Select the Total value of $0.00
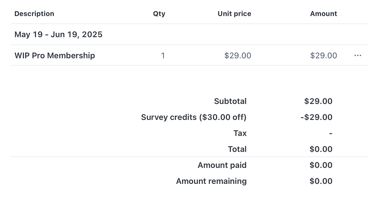Viewport: 371px width, 209px height. tap(321, 149)
